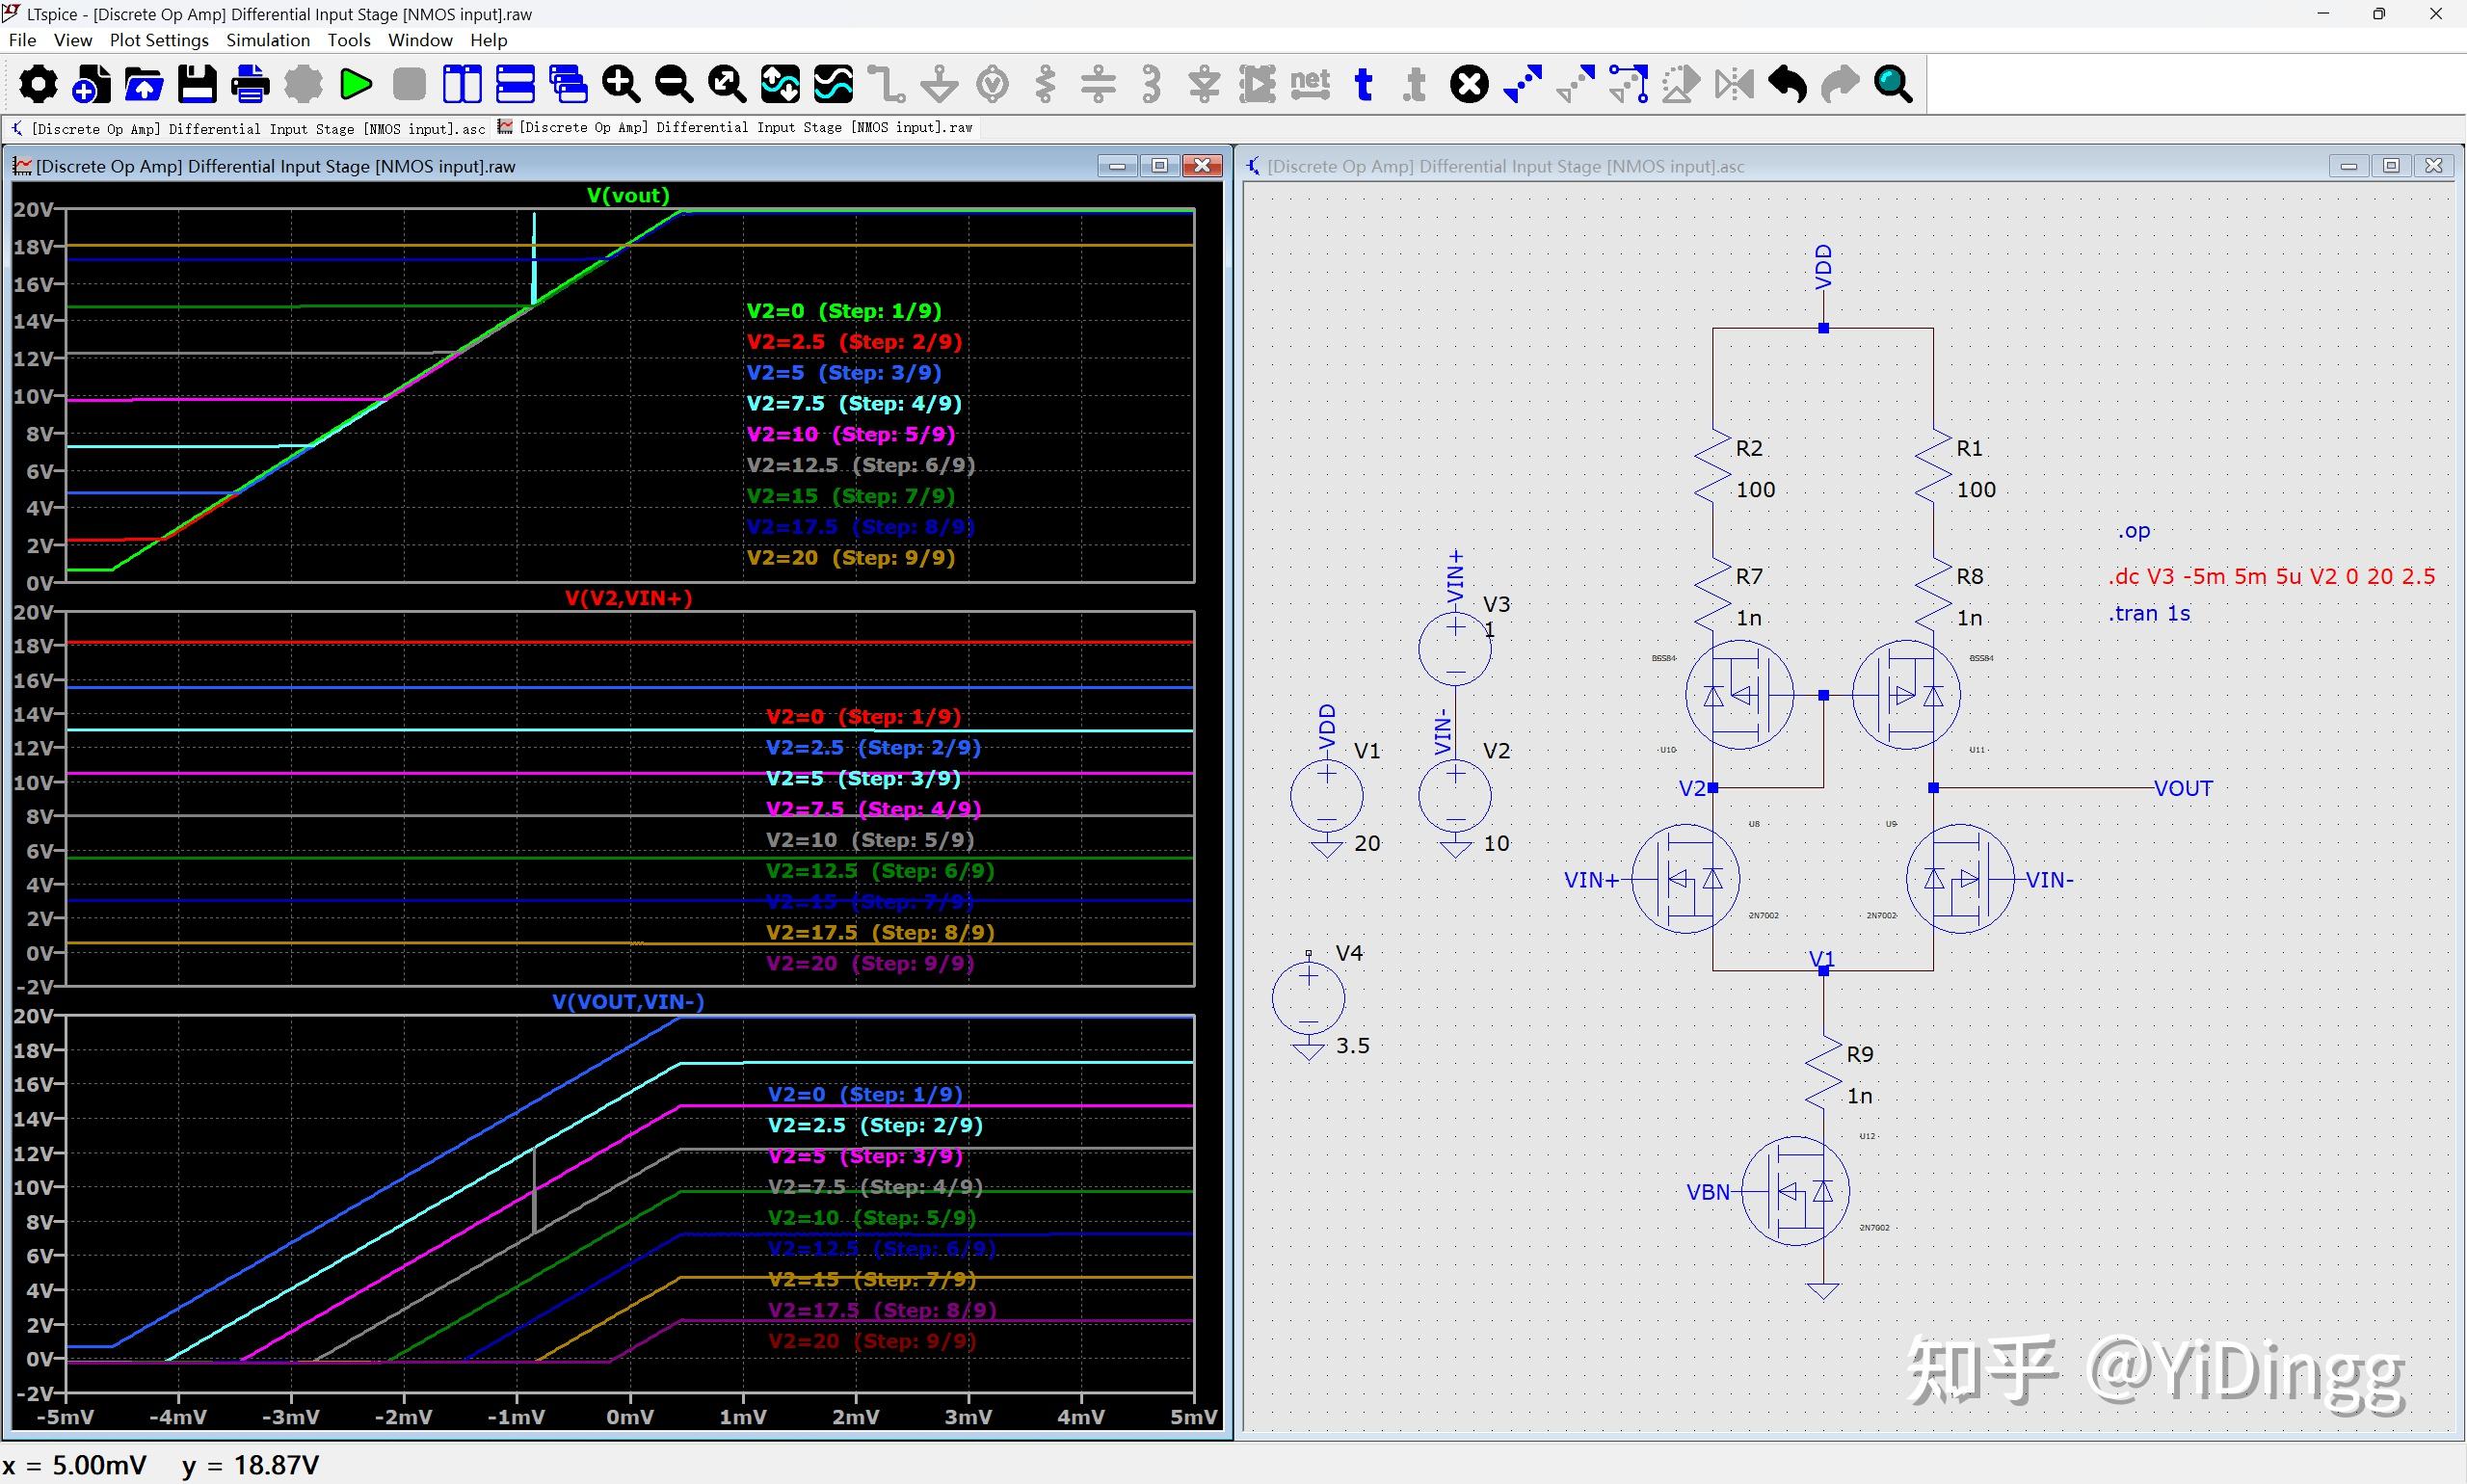This screenshot has height=1484, width=2467.
Task: Click the Tile windows horizontally icon
Action: point(515,84)
